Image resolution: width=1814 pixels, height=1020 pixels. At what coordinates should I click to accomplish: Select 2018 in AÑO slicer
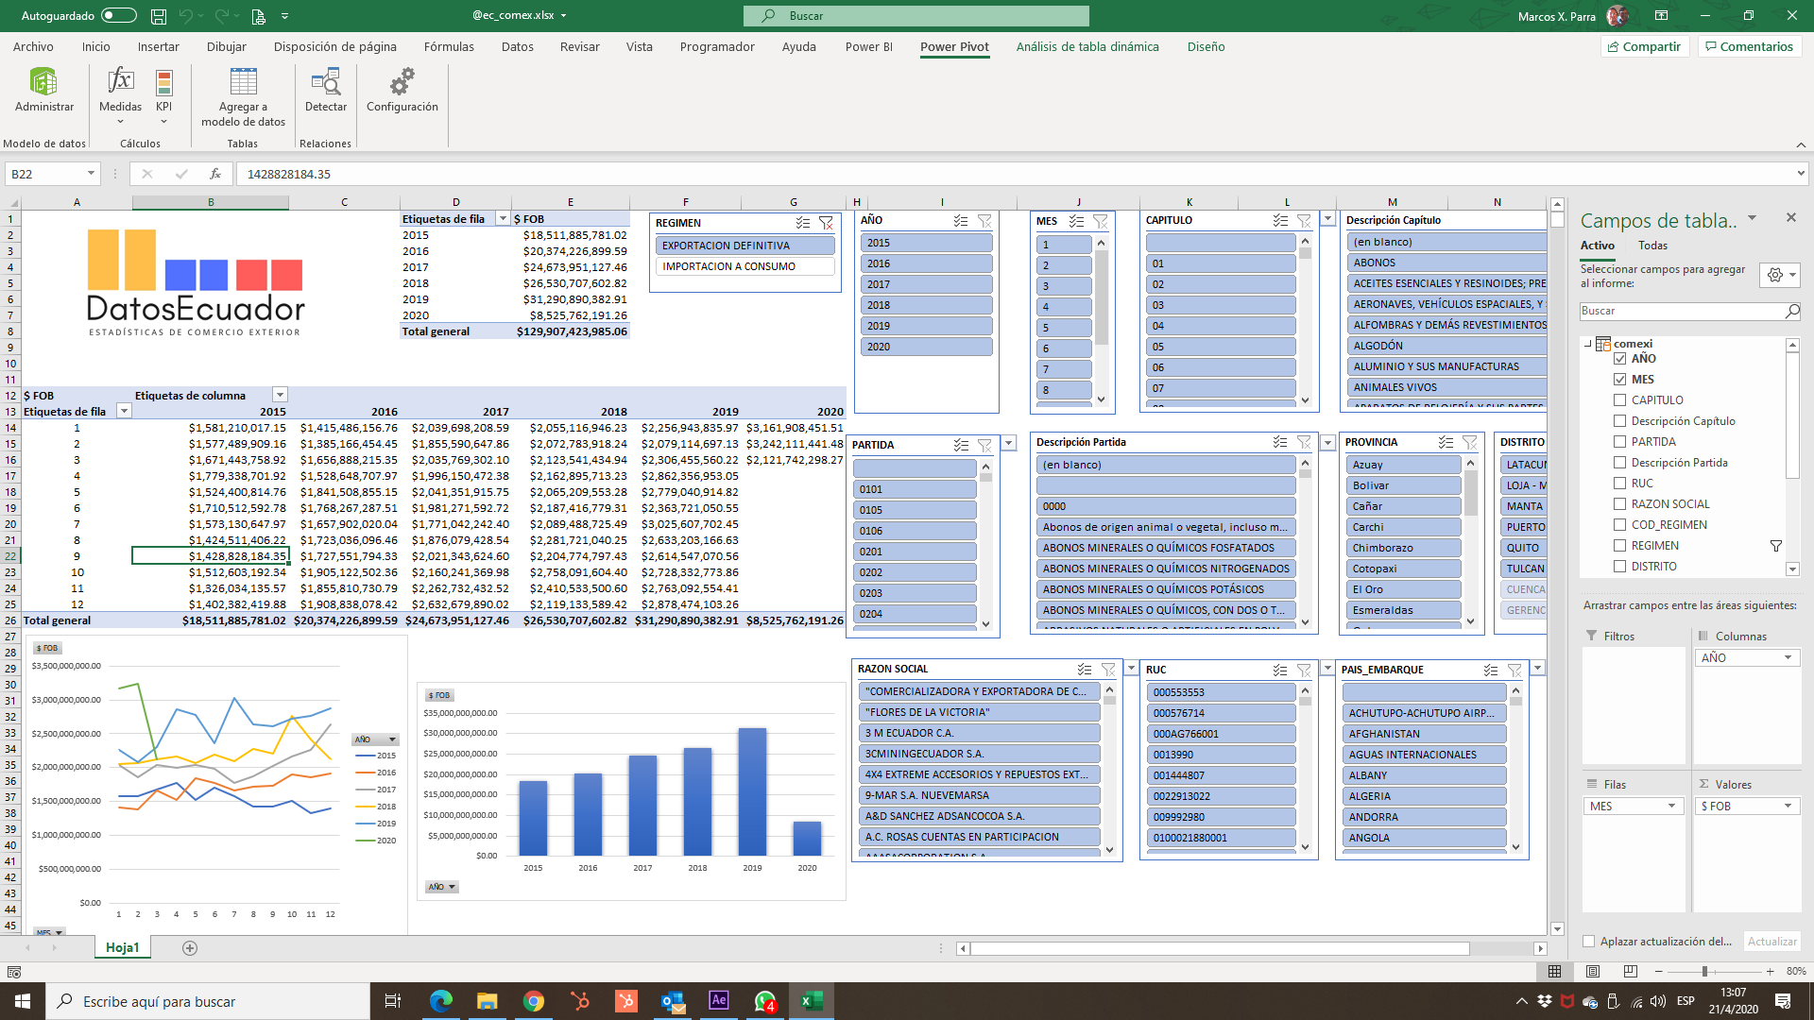pyautogui.click(x=926, y=305)
